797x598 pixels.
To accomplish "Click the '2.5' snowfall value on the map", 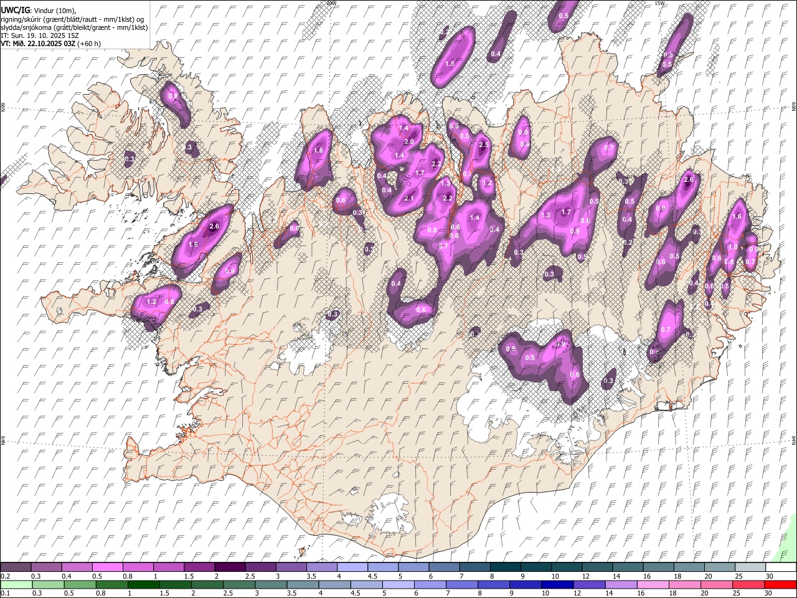I will click(x=484, y=145).
